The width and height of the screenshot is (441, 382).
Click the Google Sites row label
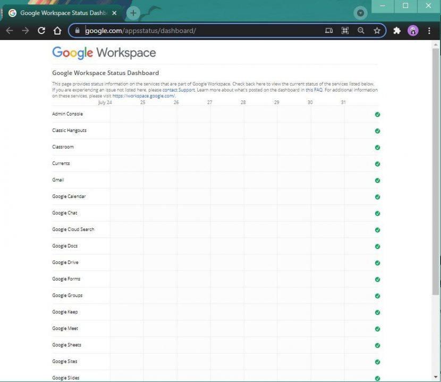65,361
